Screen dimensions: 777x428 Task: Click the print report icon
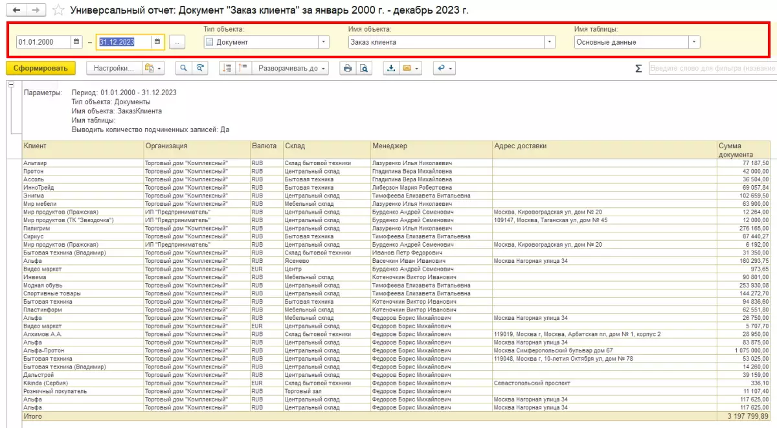point(348,68)
